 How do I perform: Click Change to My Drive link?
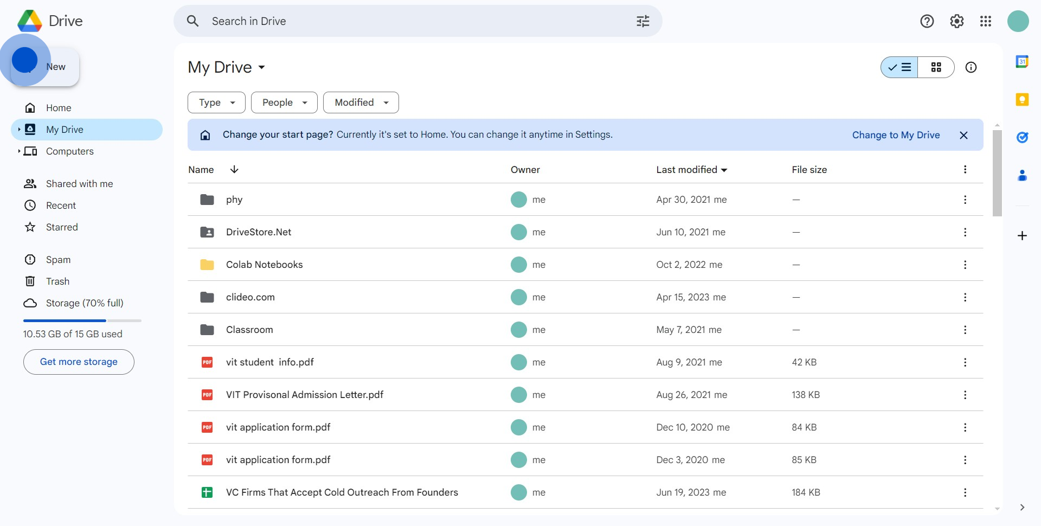click(x=896, y=135)
